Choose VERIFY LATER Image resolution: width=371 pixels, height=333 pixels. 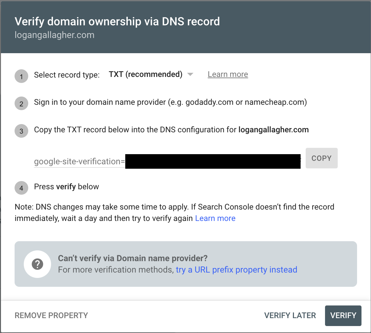(290, 316)
